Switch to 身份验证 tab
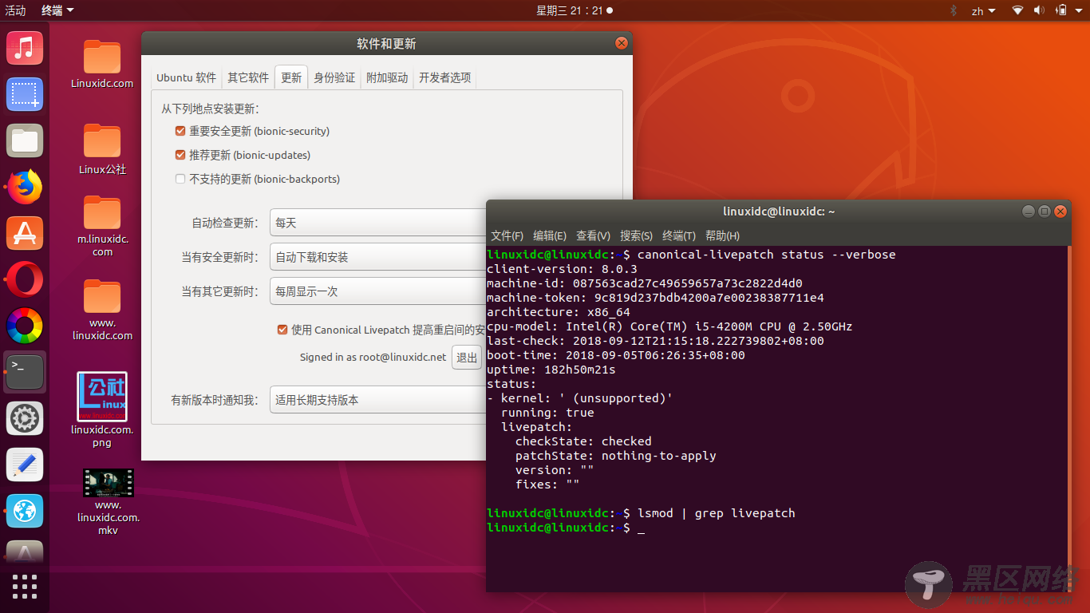The width and height of the screenshot is (1090, 613). (x=334, y=77)
